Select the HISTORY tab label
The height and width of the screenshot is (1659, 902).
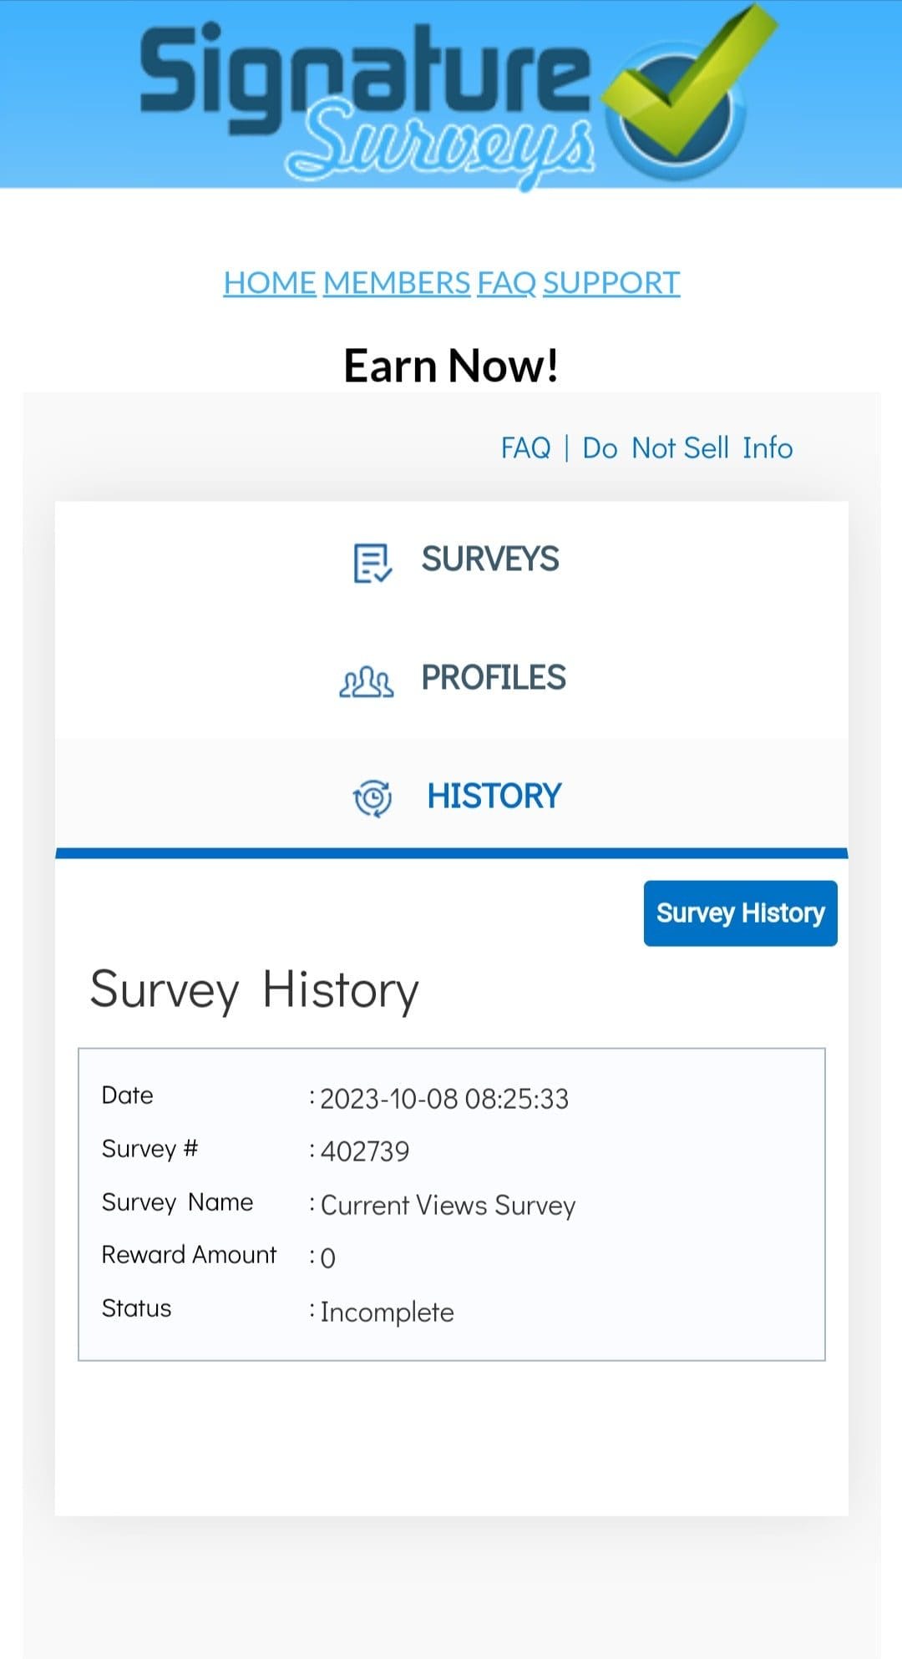click(x=494, y=797)
